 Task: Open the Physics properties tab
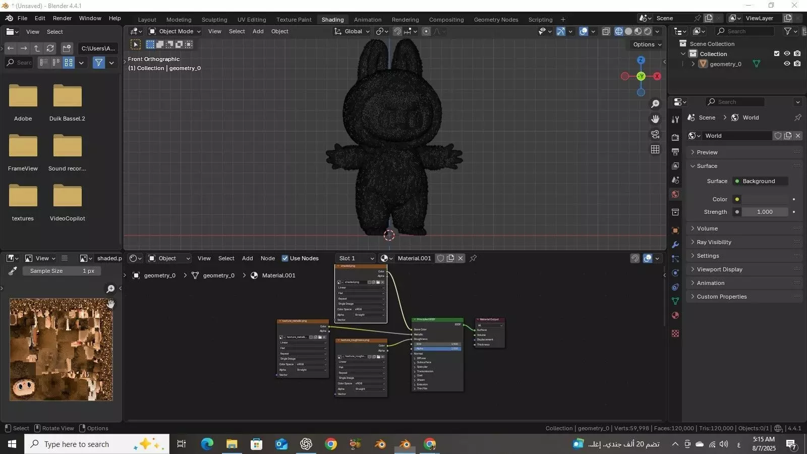point(675,273)
